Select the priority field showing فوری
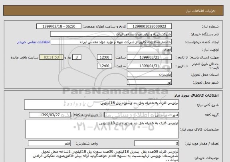The image size is (230, 162). click(149, 50)
